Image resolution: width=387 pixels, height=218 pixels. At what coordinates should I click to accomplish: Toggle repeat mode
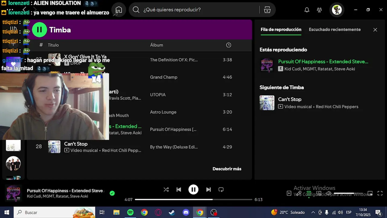point(221,190)
